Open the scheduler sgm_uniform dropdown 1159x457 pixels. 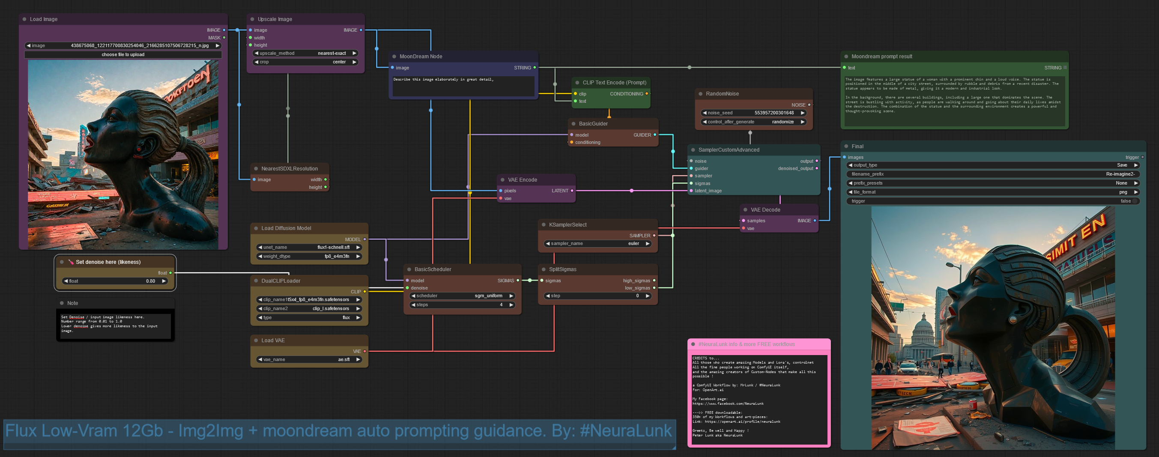462,296
